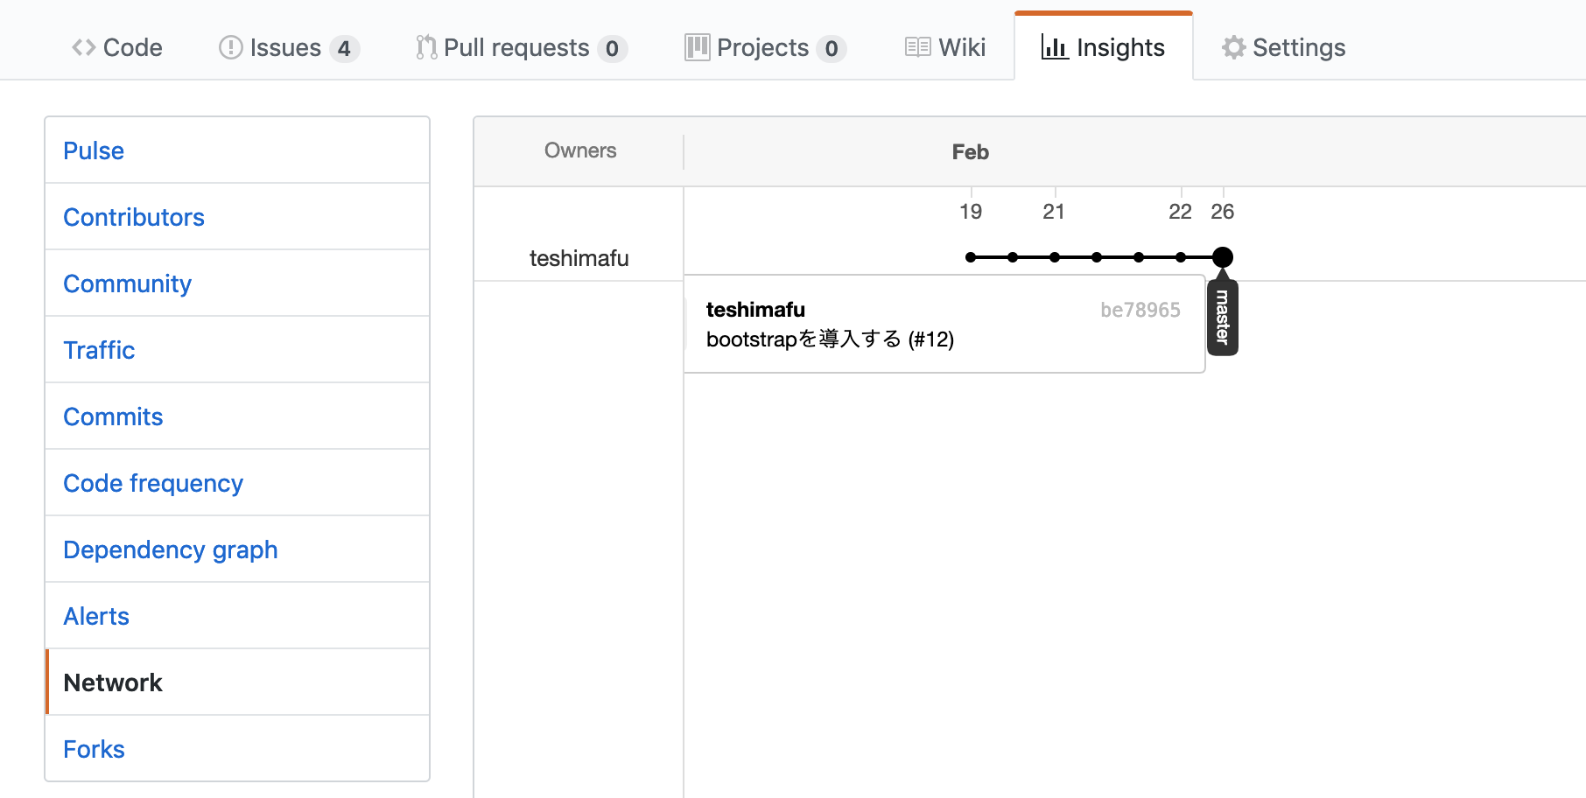Open the Pulse page
The image size is (1586, 798).
click(x=94, y=150)
